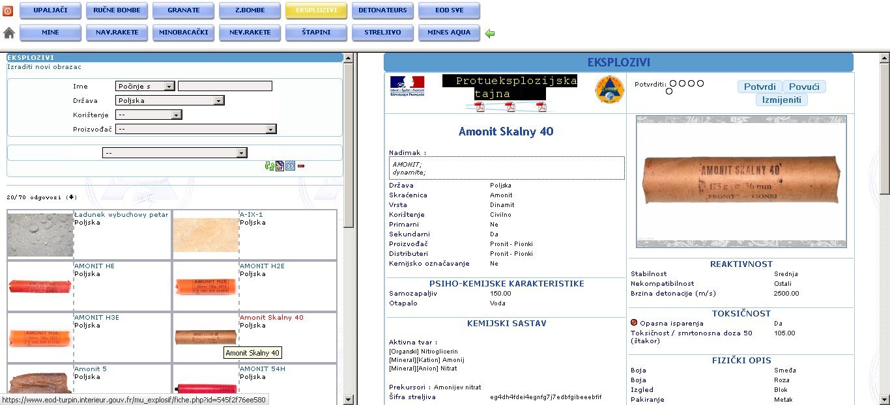The height and width of the screenshot is (405, 890).
Task: Click the grey 'Ładunek wybuchowy petar' thumbnail
Action: (40, 234)
